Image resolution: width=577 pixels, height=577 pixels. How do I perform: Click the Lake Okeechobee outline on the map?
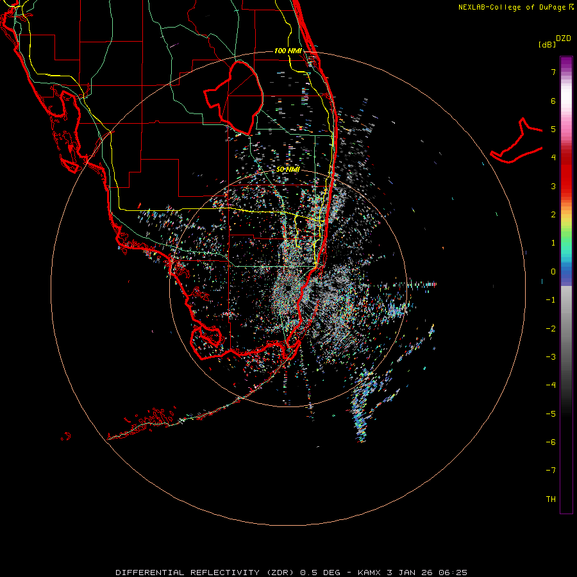tap(233, 98)
